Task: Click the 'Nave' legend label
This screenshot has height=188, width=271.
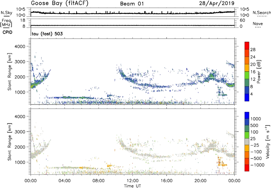Action: [257, 24]
